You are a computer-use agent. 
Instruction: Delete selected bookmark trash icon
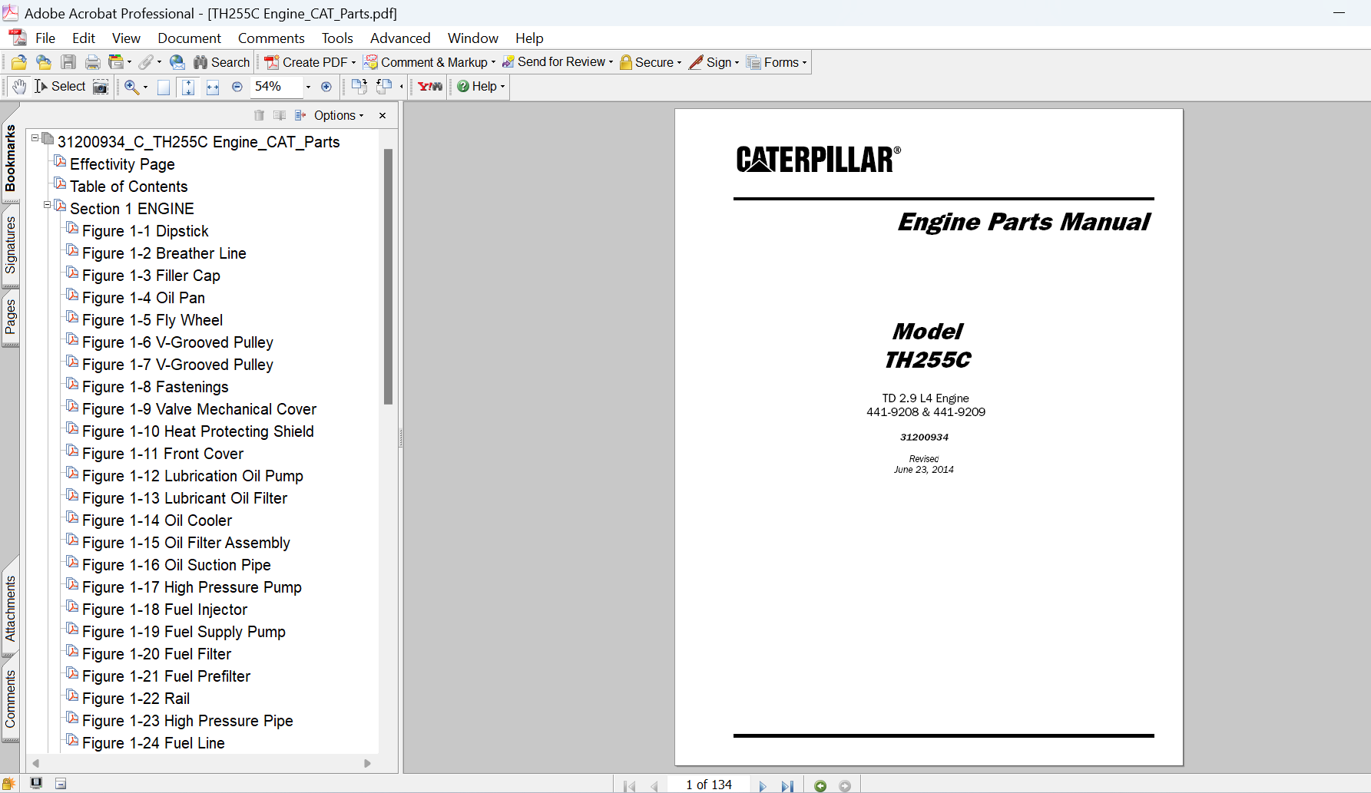tap(259, 115)
